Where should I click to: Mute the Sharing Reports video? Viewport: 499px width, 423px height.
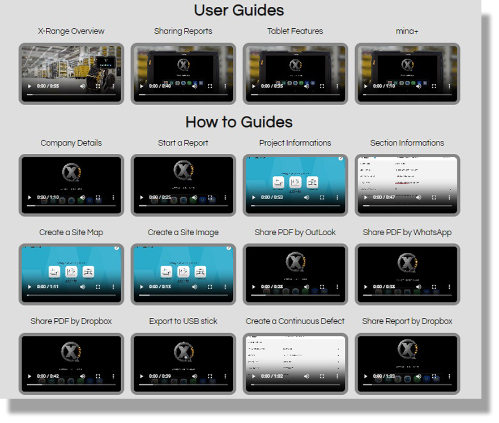195,87
